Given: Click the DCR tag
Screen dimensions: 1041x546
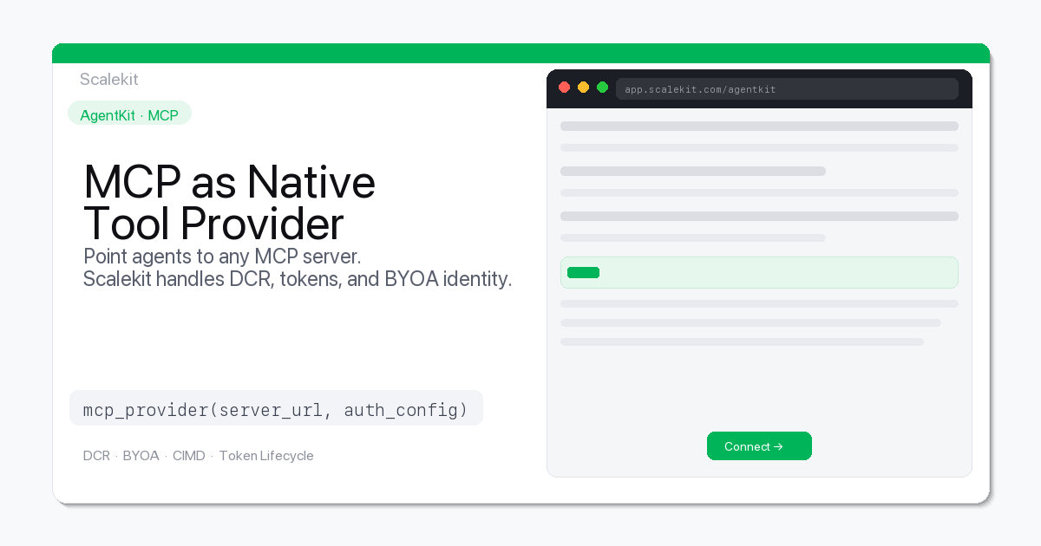Looking at the screenshot, I should coord(96,456).
